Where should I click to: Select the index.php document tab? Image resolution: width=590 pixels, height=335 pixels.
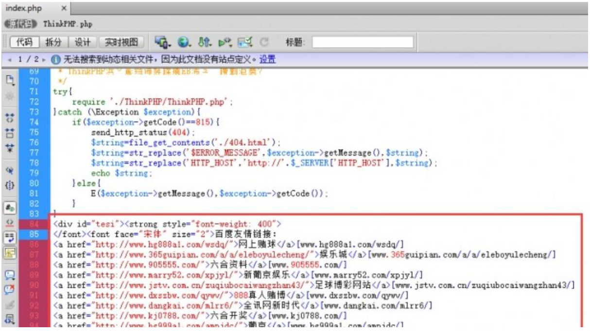click(24, 9)
